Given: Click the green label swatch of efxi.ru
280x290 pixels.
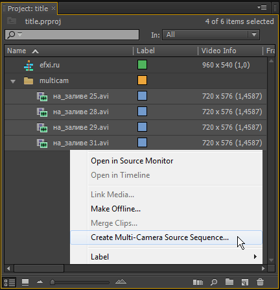Looking at the screenshot, I should tap(142, 65).
